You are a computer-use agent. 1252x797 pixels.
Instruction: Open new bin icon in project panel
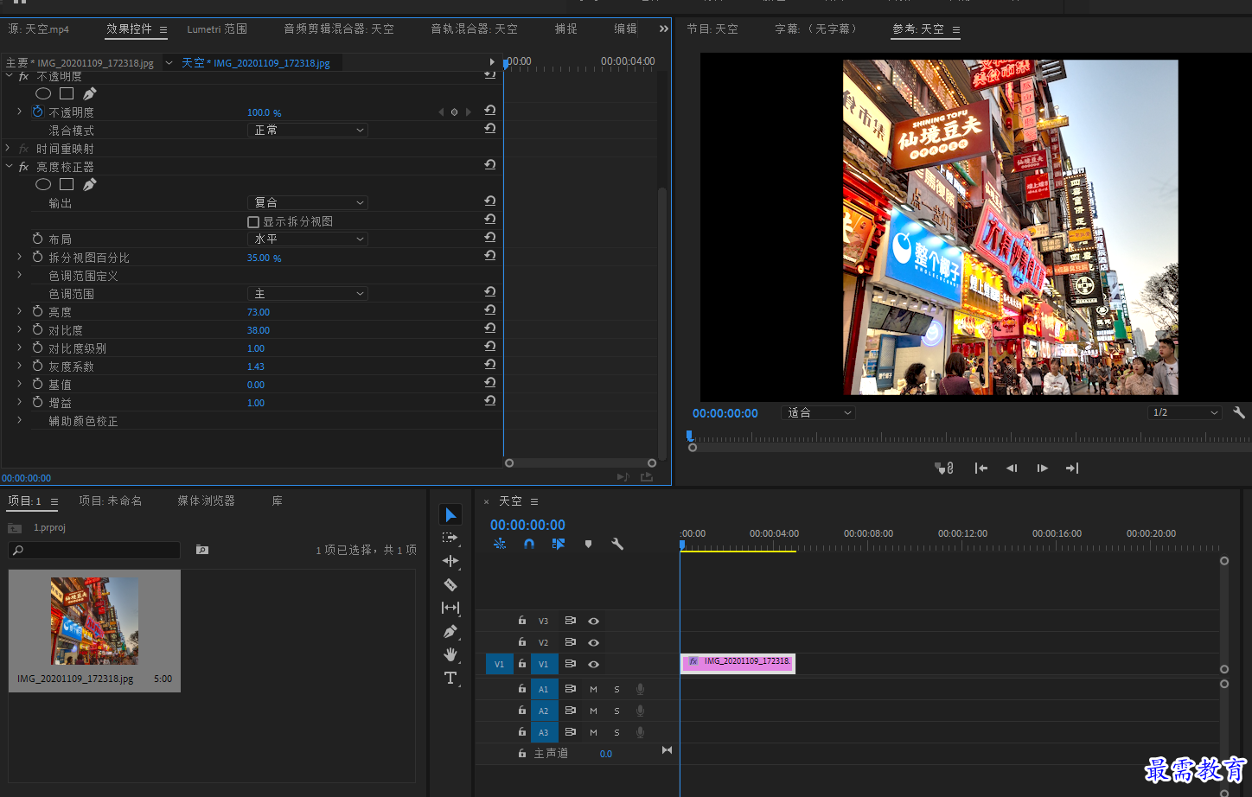click(202, 550)
